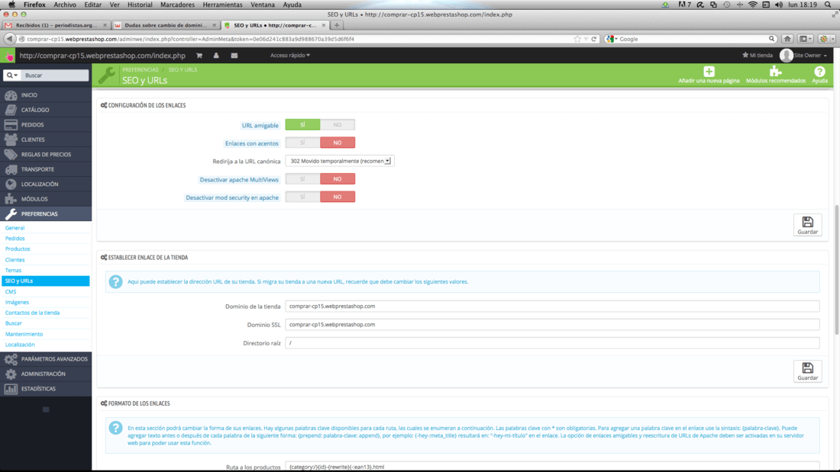Click the browser back arrow button
840x472 pixels.
click(9, 39)
